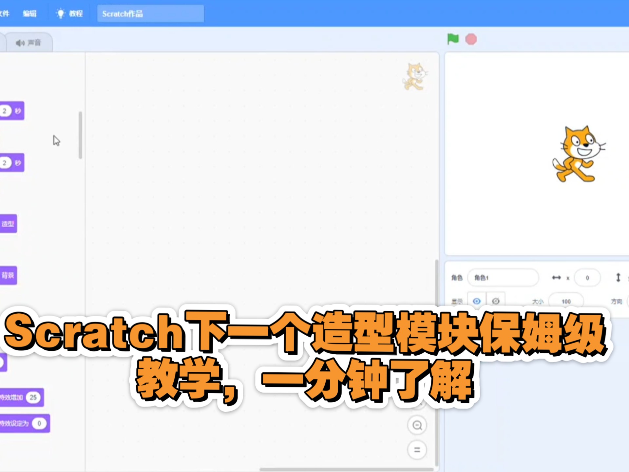
Task: Click the 显示 label in sprite panel
Action: click(x=457, y=301)
